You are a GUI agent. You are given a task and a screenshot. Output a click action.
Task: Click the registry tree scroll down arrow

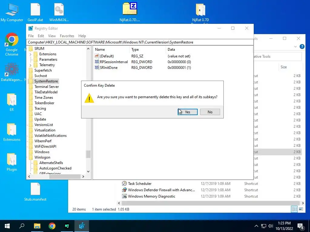[x=88, y=172]
